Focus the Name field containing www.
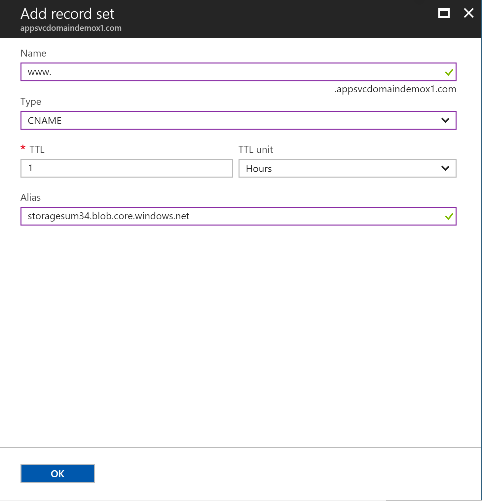 [231, 72]
